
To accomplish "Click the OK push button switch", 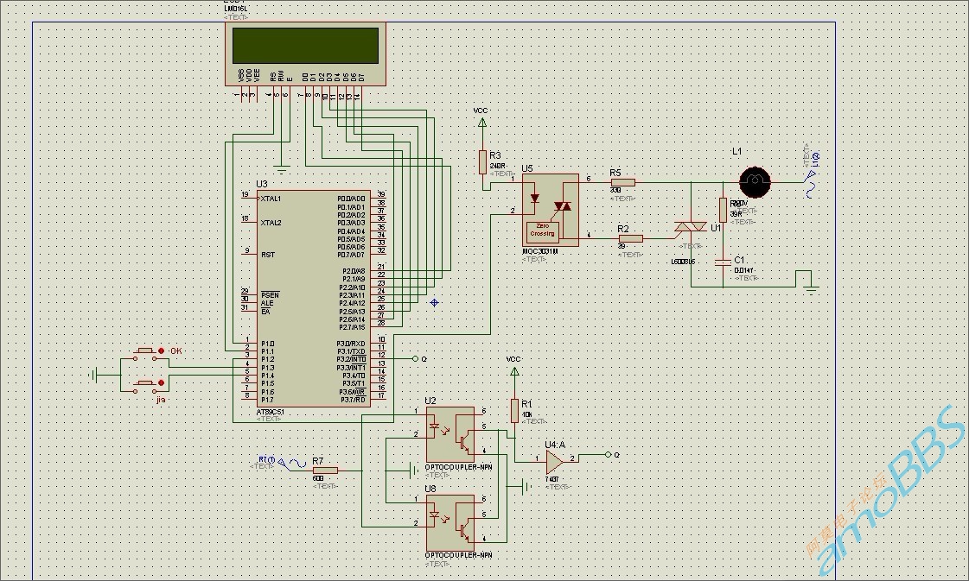I will pyautogui.click(x=147, y=352).
